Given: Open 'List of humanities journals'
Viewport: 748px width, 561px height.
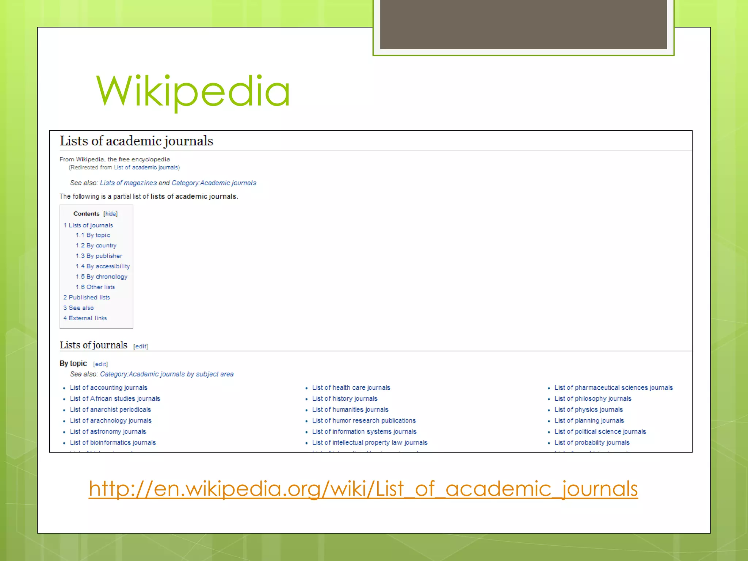Looking at the screenshot, I should [350, 409].
